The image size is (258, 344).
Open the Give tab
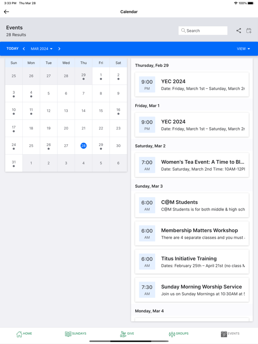[127, 334]
